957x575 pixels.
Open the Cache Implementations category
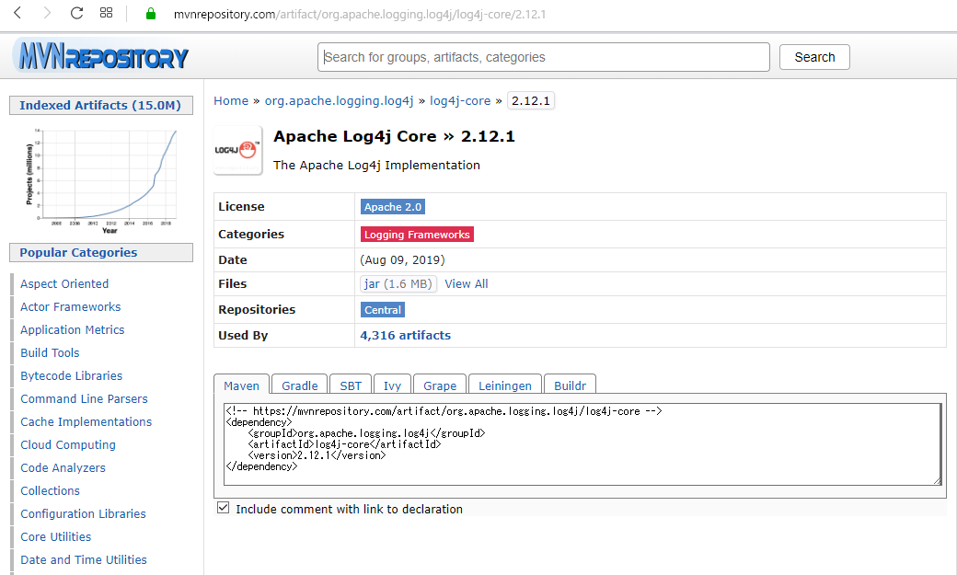[x=86, y=421]
